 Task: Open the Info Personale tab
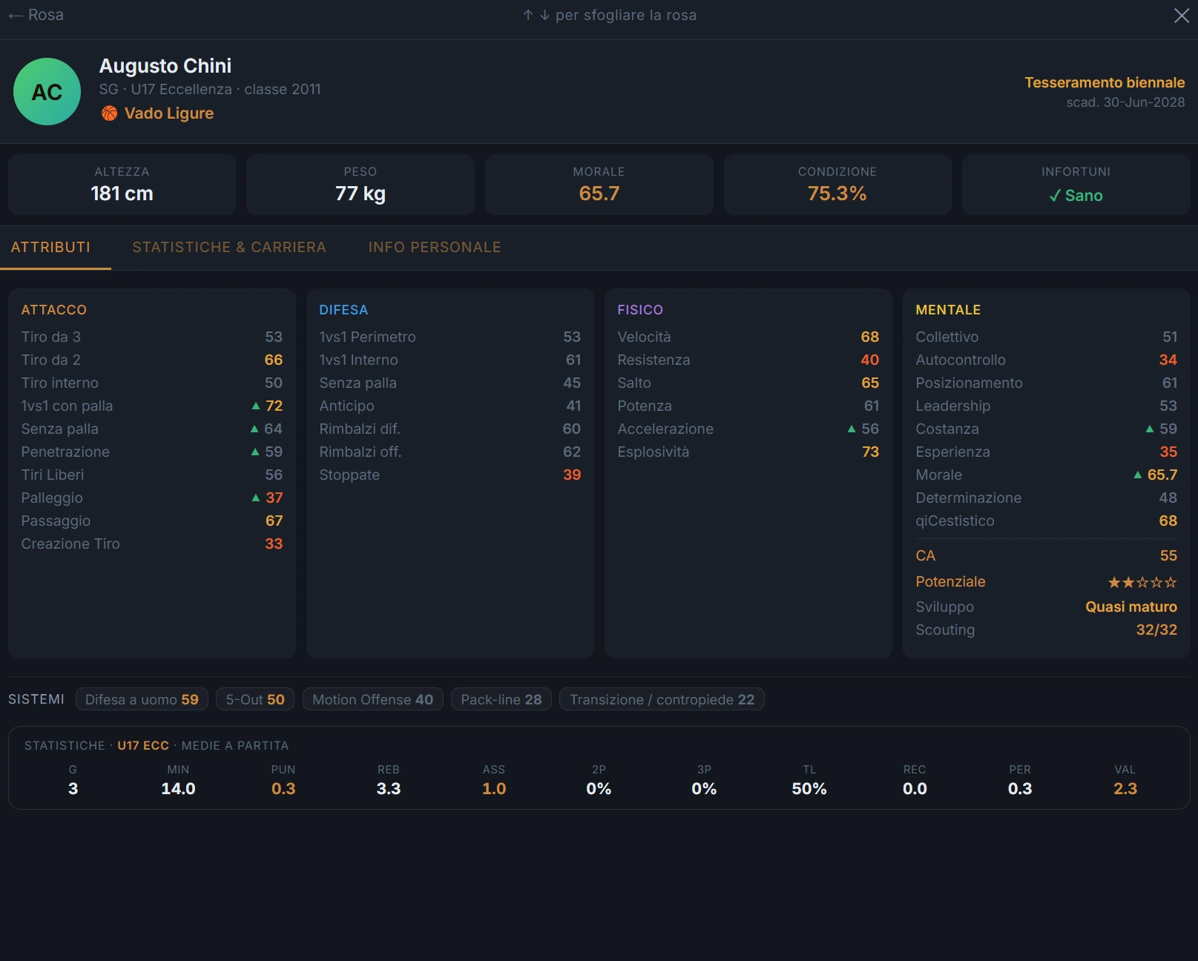[x=435, y=247]
